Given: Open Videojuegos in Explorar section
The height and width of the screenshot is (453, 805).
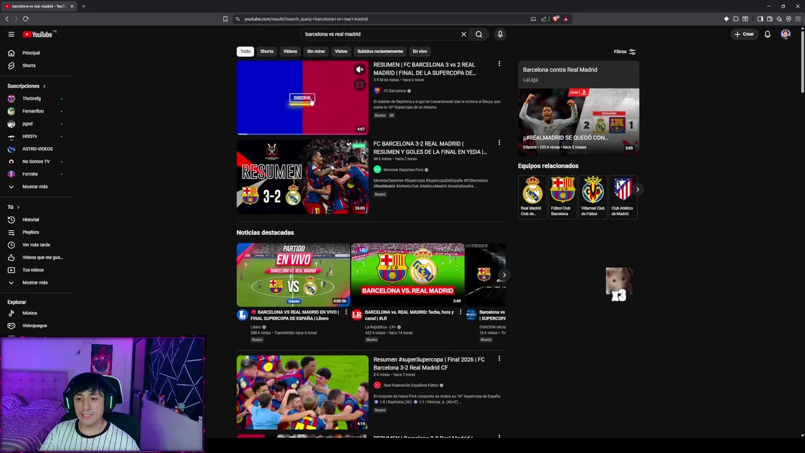Looking at the screenshot, I should pos(35,325).
